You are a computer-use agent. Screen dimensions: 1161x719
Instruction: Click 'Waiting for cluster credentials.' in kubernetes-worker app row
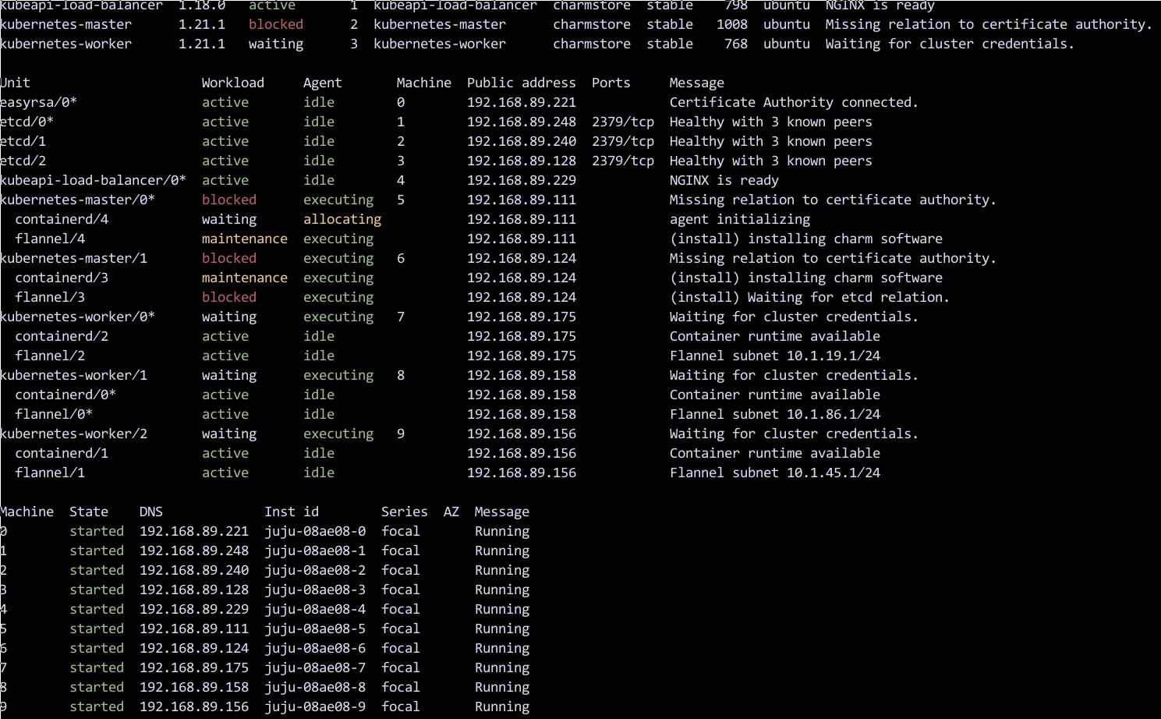point(950,44)
